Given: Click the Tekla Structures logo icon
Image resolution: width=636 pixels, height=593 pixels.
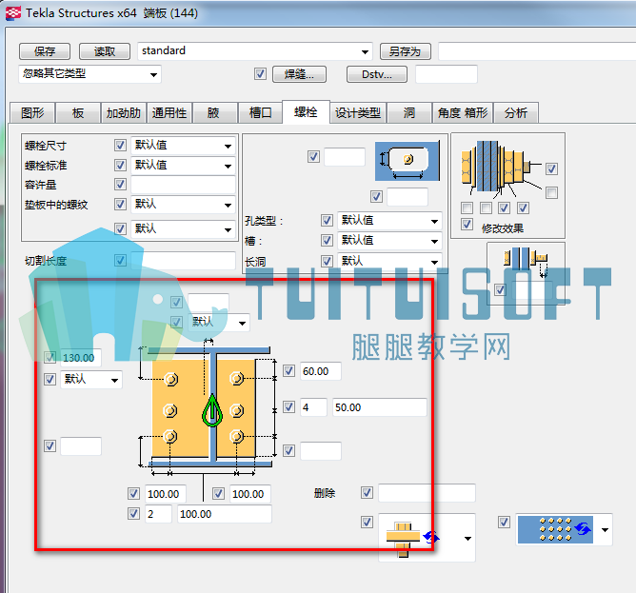Looking at the screenshot, I should (x=13, y=13).
